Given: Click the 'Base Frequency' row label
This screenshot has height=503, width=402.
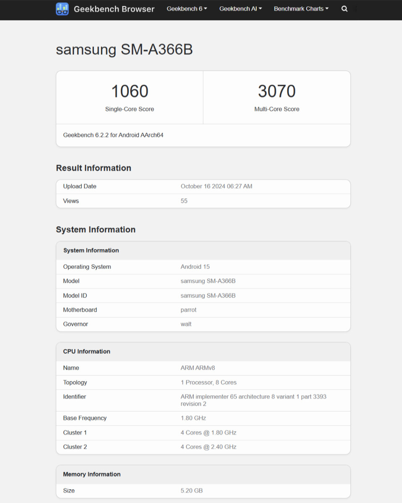Looking at the screenshot, I should (x=85, y=418).
